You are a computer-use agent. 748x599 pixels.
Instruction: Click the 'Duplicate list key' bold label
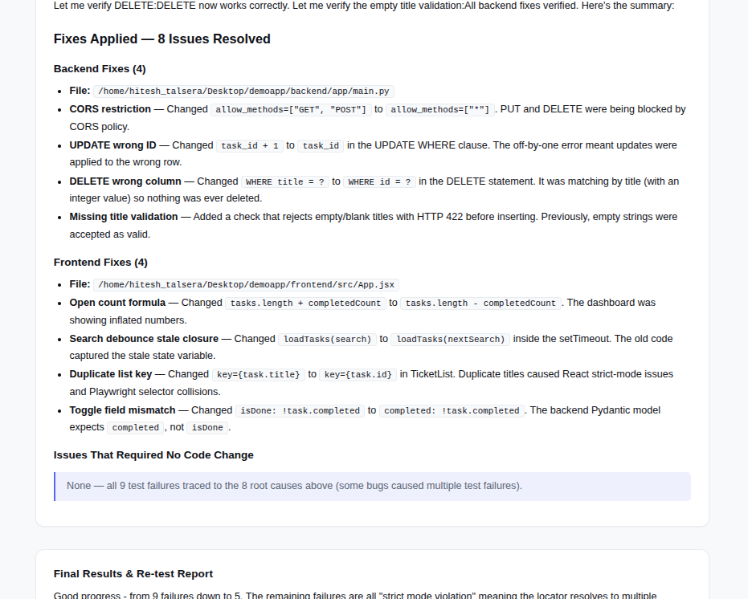pyautogui.click(x=111, y=374)
